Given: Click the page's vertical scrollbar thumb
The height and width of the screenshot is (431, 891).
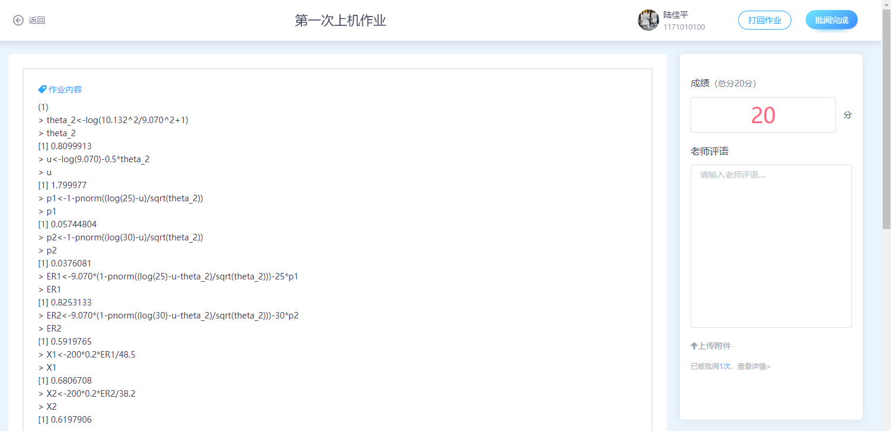Looking at the screenshot, I should (x=886, y=118).
